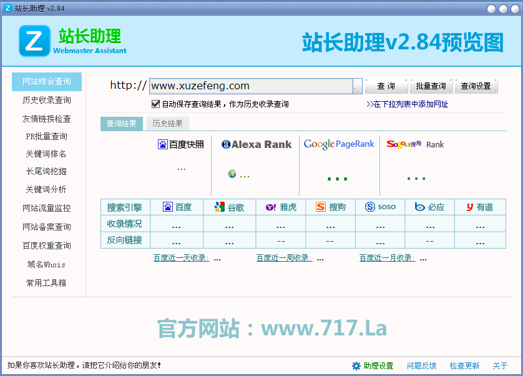523x376 pixels.
Task: Click the 关于 link
Action: (x=501, y=366)
